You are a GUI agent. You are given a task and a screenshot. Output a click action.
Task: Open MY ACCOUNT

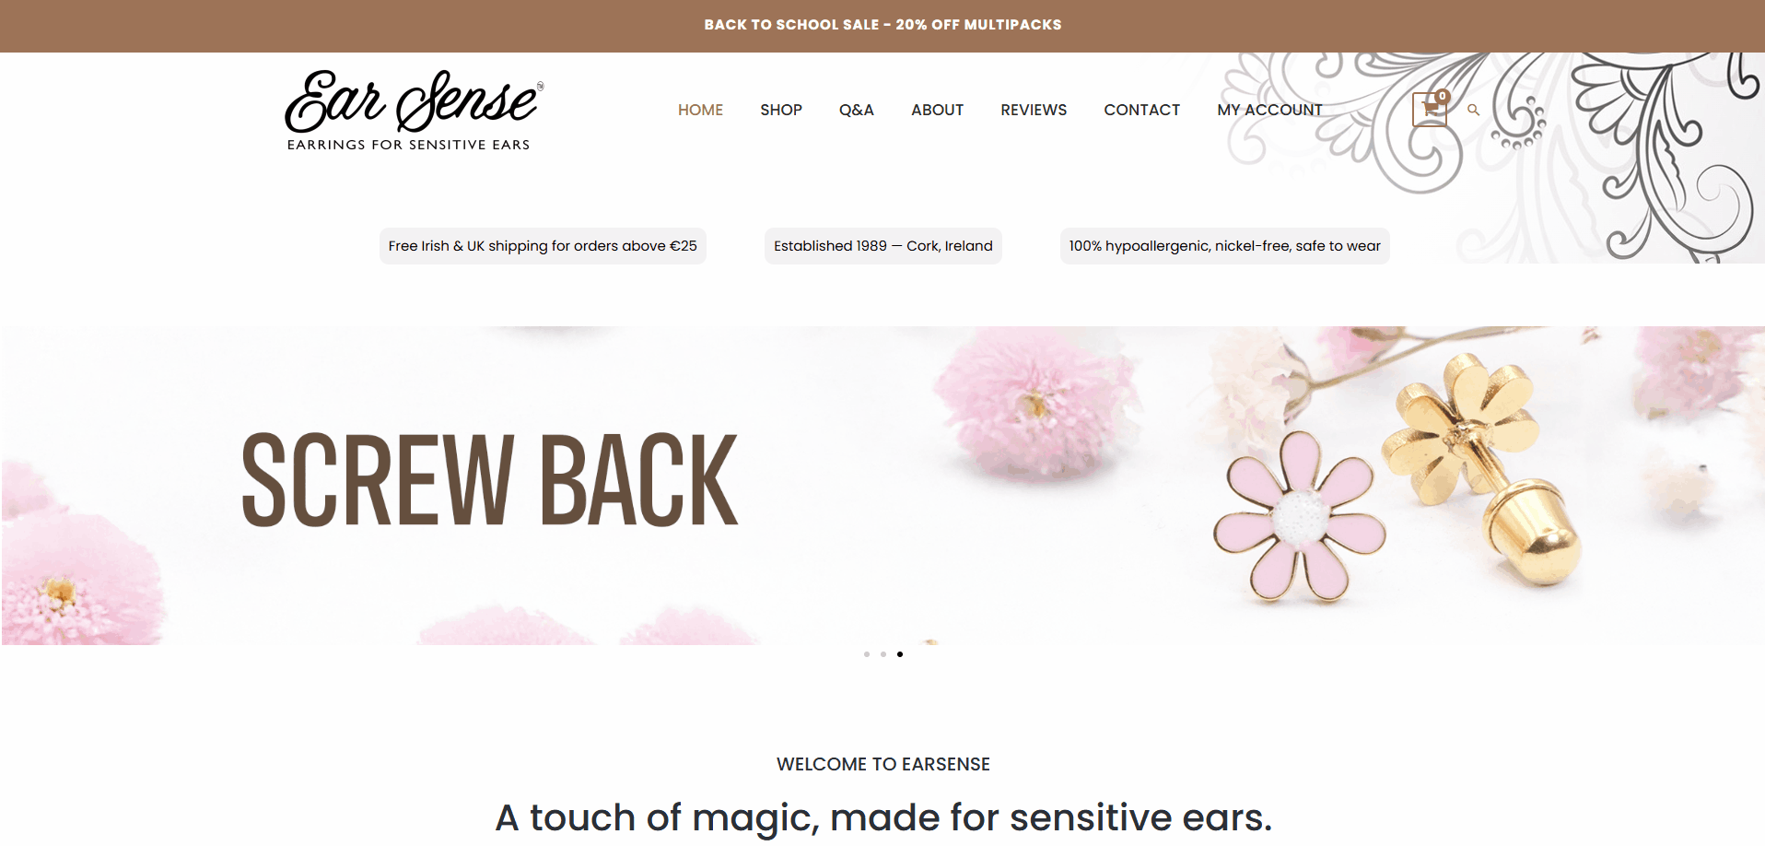pyautogui.click(x=1269, y=110)
